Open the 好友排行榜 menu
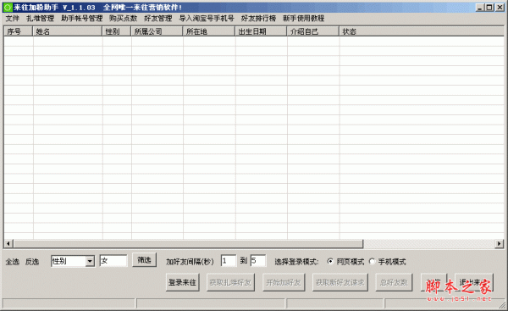This screenshot has width=508, height=311. (x=258, y=19)
